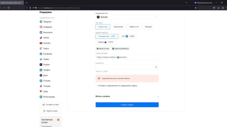Switch to Подписчики service tab

(x=103, y=27)
